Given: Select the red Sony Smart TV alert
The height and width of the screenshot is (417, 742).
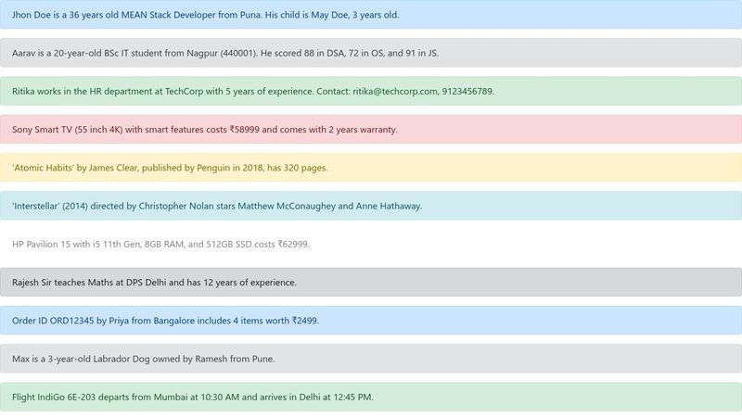Looking at the screenshot, I should point(371,130).
